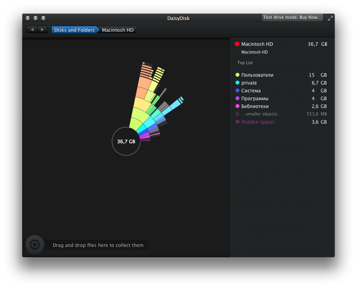Select the Система list entry
357x288 pixels.
(x=251, y=91)
